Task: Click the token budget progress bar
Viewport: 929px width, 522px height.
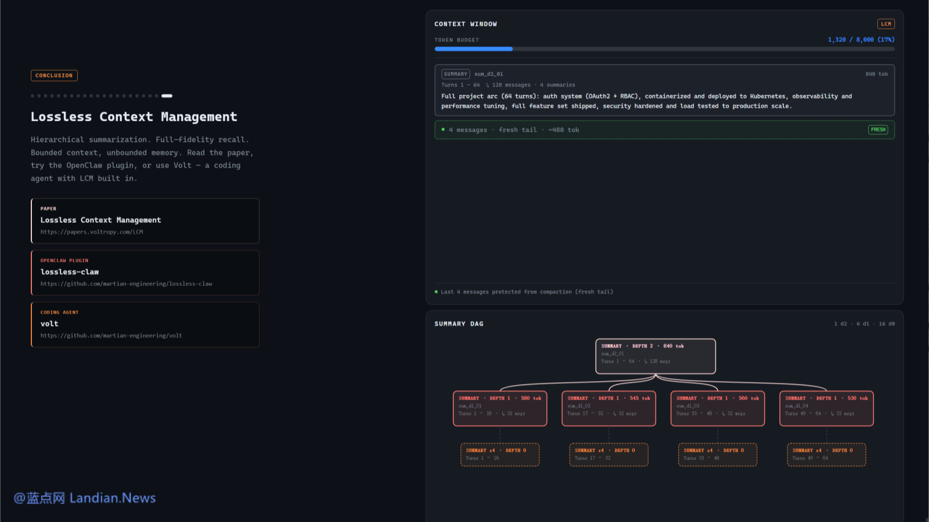Action: (664, 49)
